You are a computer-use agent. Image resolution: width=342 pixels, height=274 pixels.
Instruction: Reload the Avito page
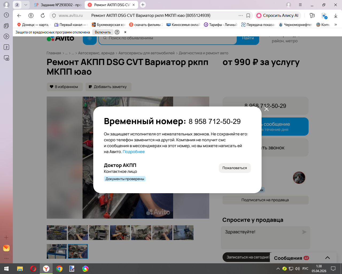click(43, 16)
